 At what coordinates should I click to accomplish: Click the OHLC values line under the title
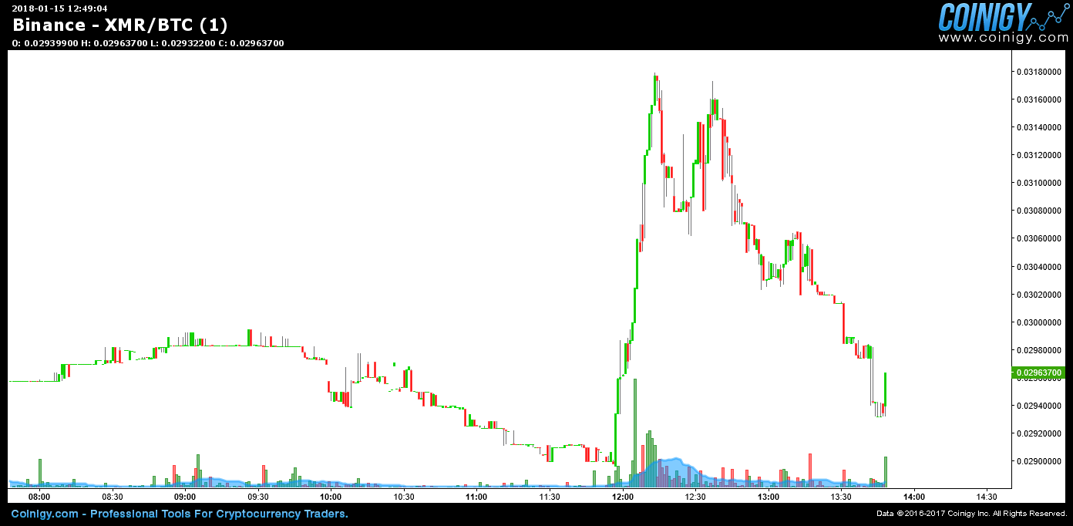pyautogui.click(x=148, y=43)
